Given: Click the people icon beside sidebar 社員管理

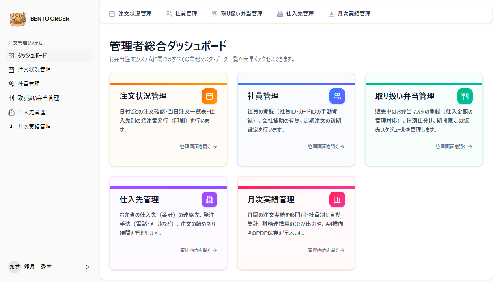Looking at the screenshot, I should tap(11, 84).
